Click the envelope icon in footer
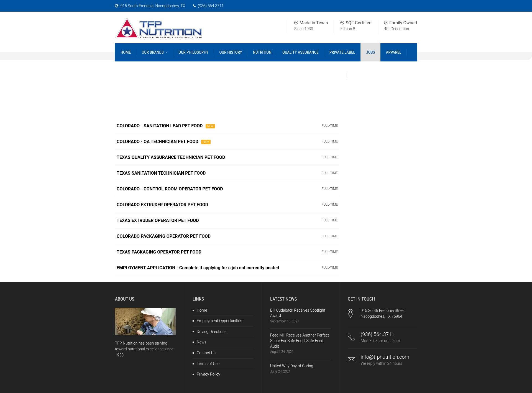The height and width of the screenshot is (393, 532). pos(351,360)
